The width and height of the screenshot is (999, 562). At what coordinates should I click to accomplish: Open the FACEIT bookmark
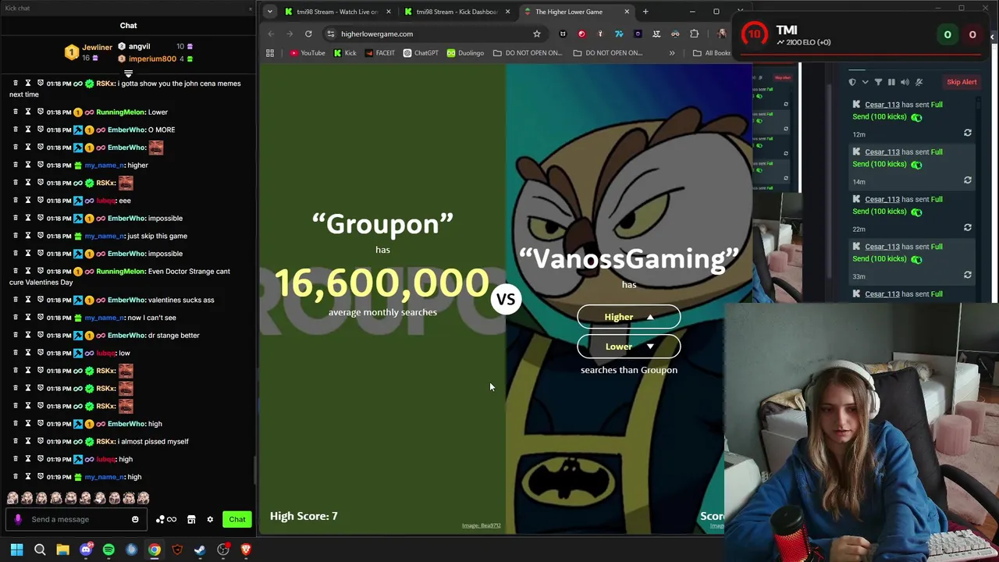coord(379,53)
